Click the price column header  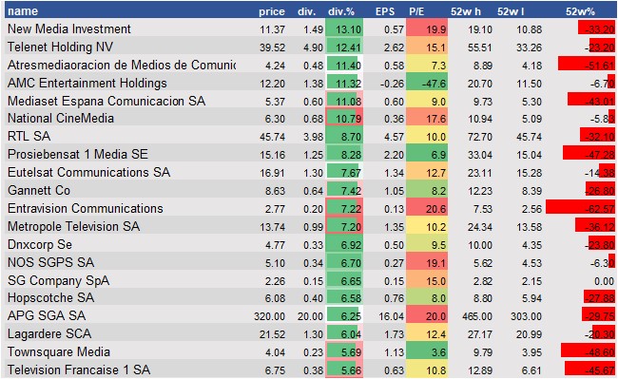point(272,11)
